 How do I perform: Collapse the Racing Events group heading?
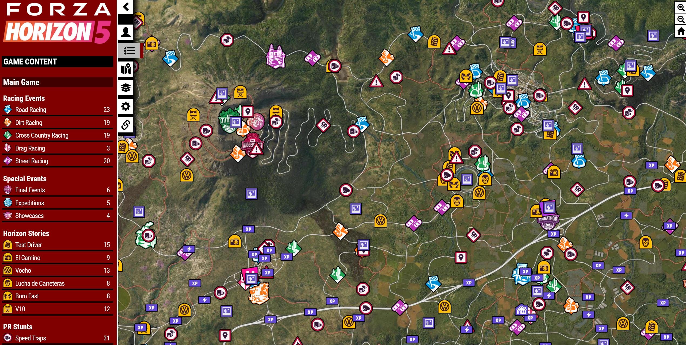[24, 98]
